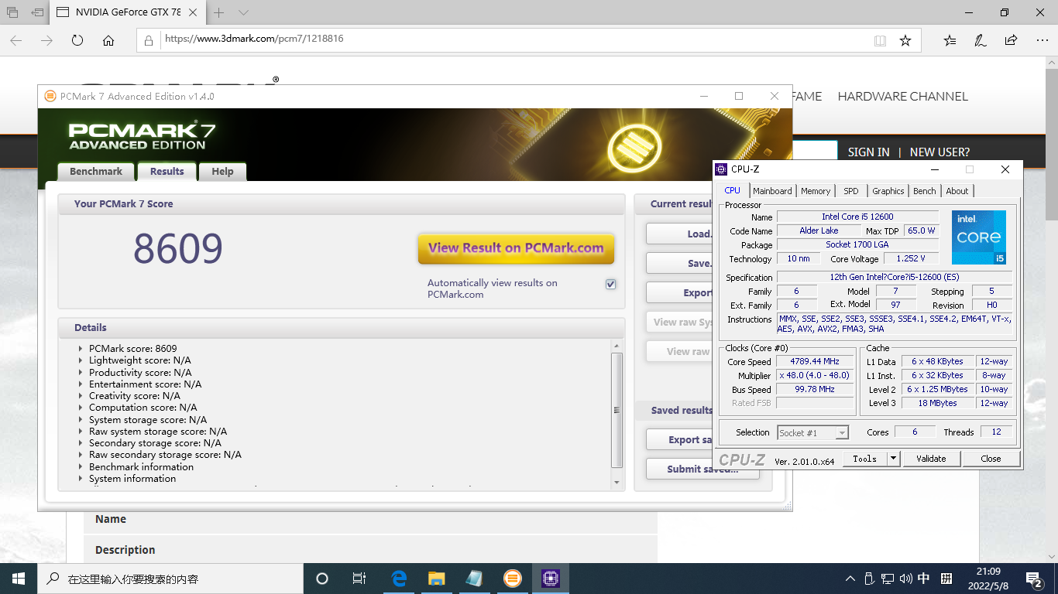Viewport: 1058px width, 594px height.
Task: Show hidden system tray icons
Action: (850, 579)
